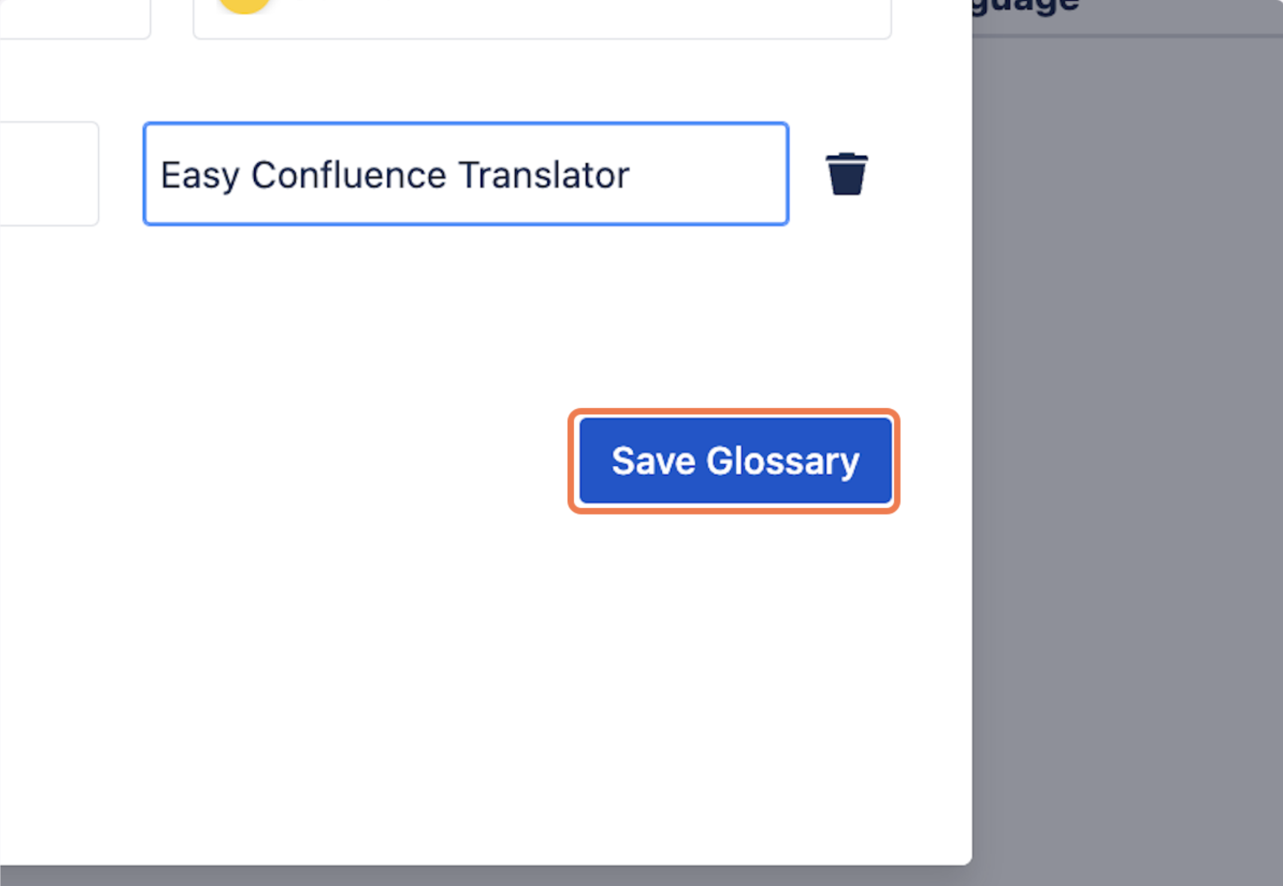
Task: Focus the Easy Confluence Translator text field
Action: 465,174
